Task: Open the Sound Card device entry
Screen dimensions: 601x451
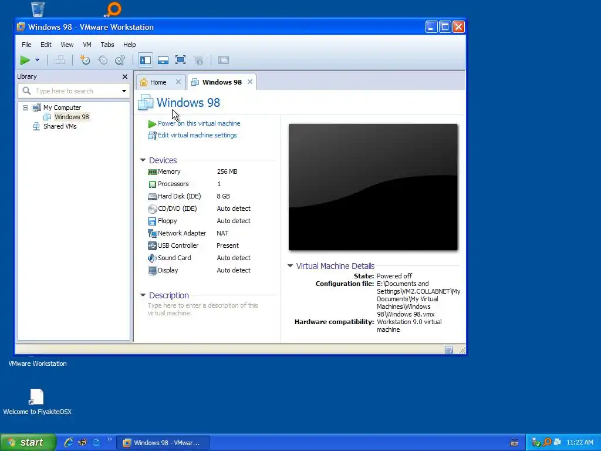Action: coord(174,258)
